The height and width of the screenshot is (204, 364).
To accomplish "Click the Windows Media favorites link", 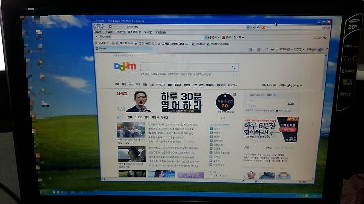I will [218, 44].
